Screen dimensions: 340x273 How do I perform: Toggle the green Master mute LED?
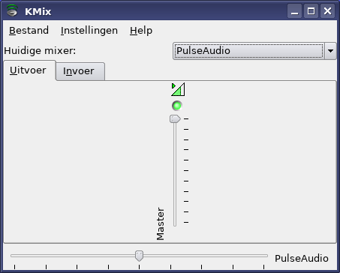click(177, 106)
